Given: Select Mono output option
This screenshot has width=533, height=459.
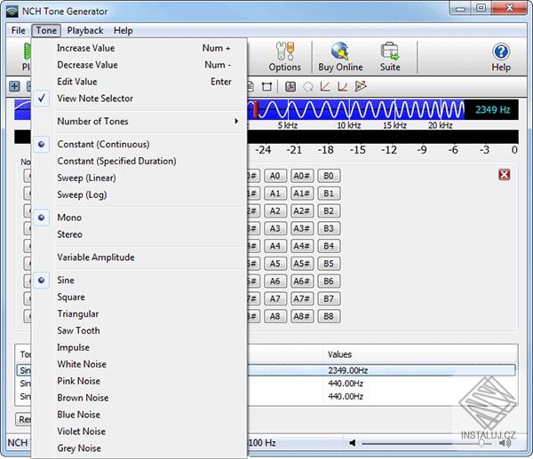Looking at the screenshot, I should (x=139, y=218).
